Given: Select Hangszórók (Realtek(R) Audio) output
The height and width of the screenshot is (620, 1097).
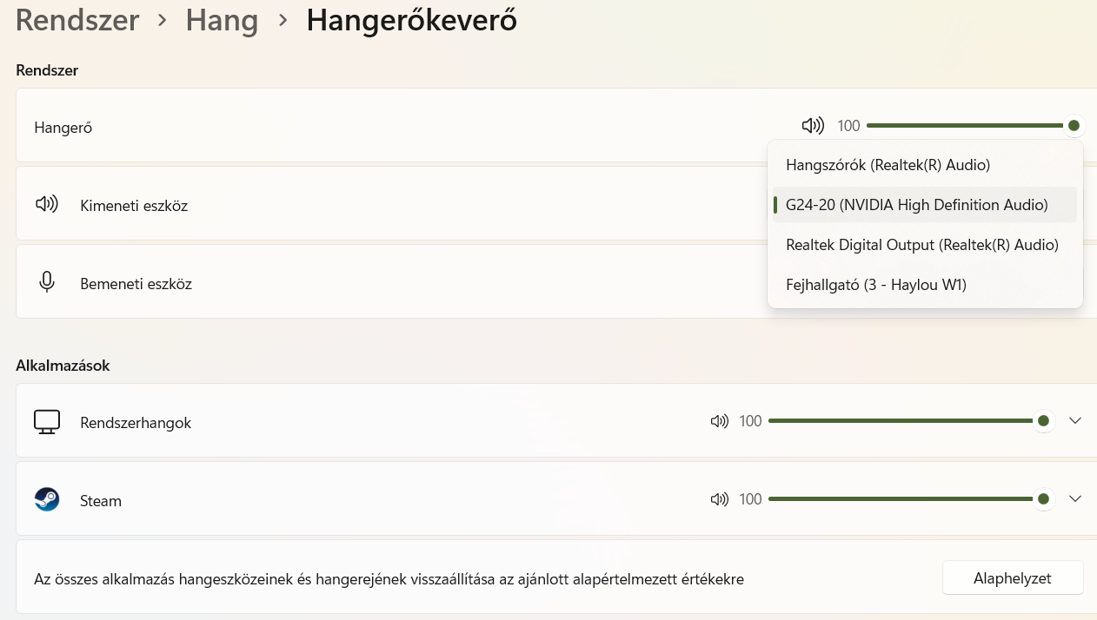Looking at the screenshot, I should click(888, 165).
